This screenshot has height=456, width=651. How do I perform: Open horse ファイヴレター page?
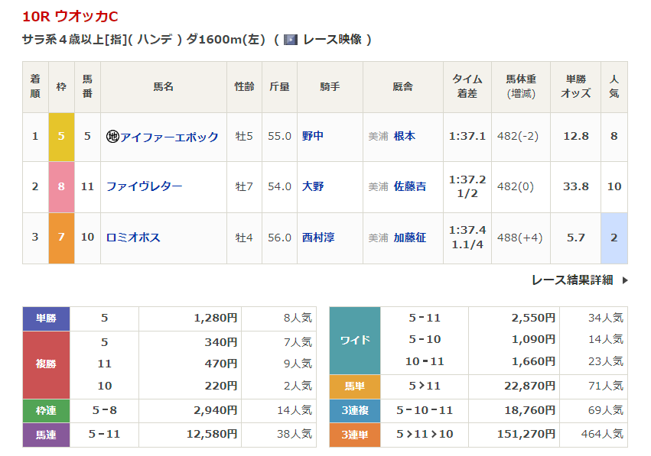(144, 186)
